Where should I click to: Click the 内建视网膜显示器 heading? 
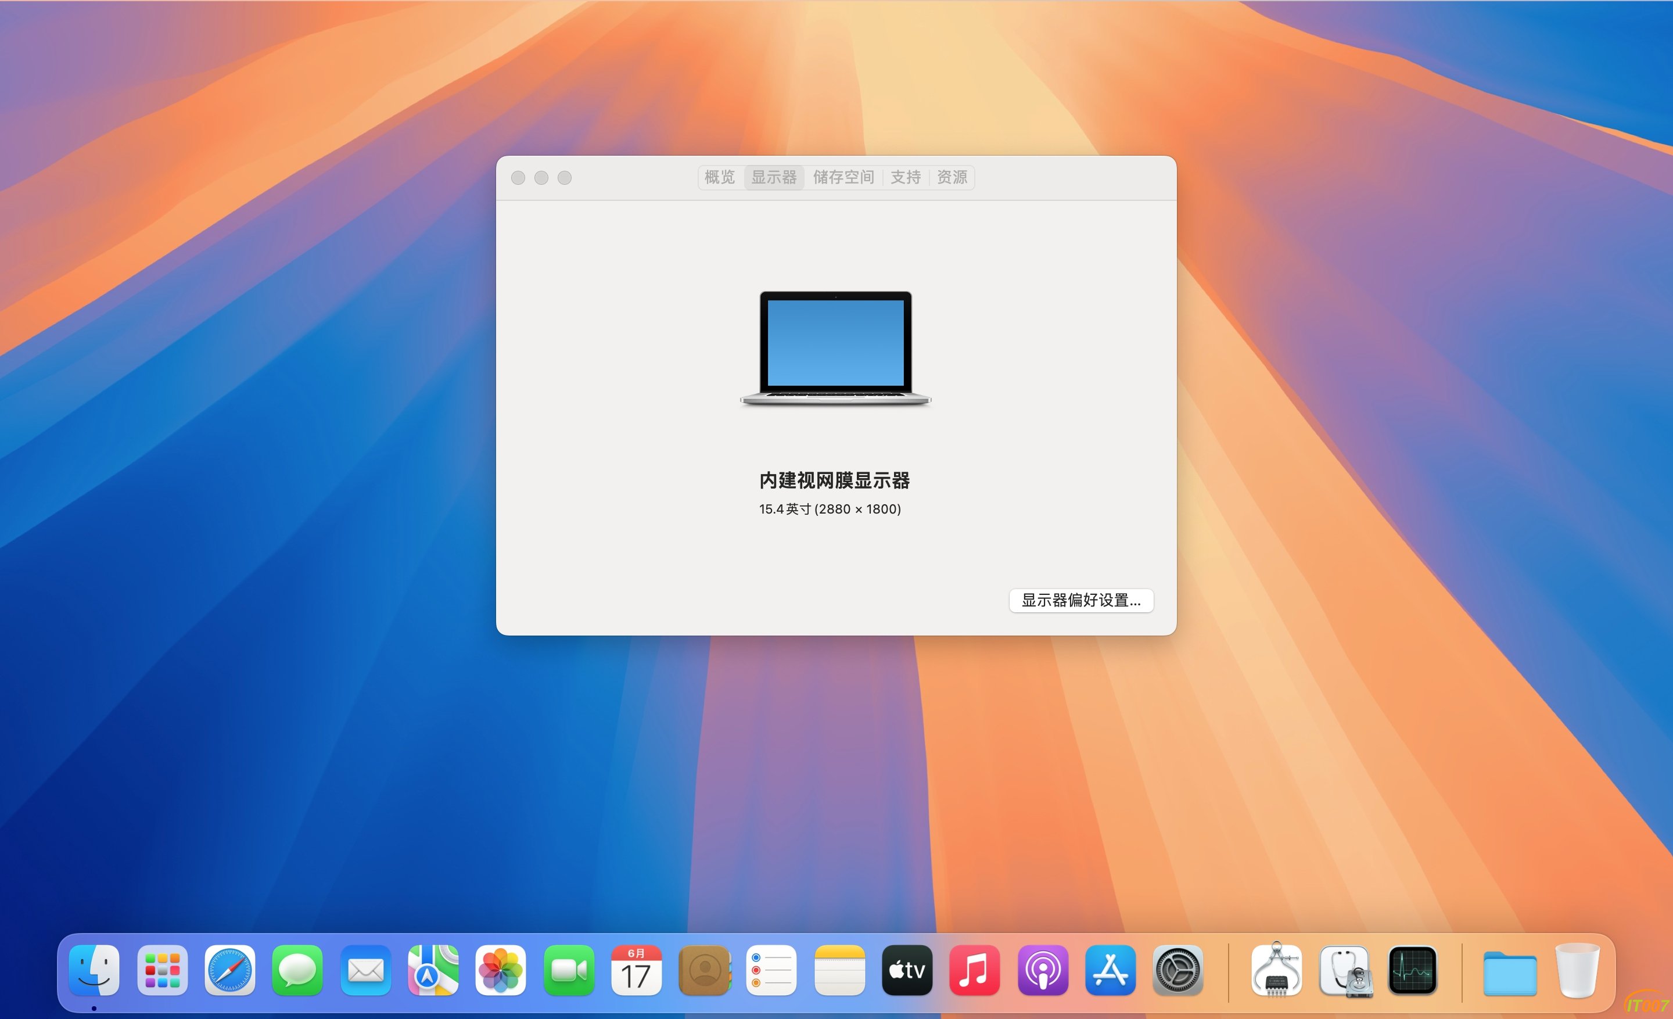(x=834, y=480)
